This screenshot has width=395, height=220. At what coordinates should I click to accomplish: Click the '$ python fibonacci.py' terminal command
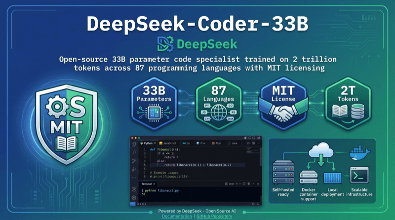click(160, 190)
